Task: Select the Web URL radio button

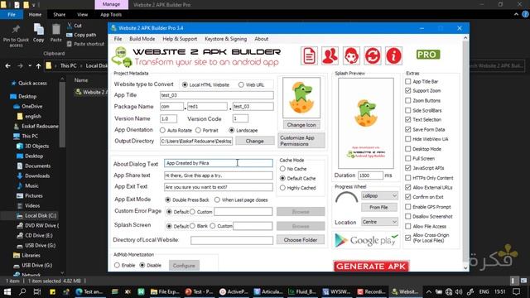Action: pos(241,84)
